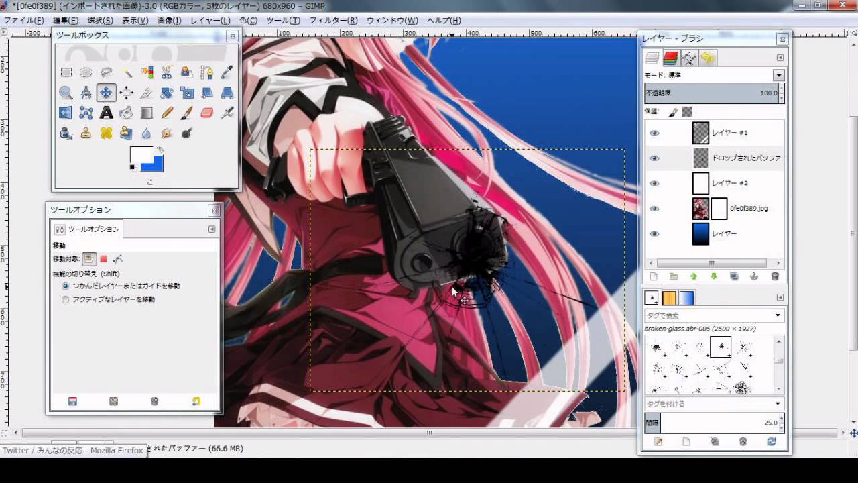This screenshot has height=483, width=858.
Task: Select the Pencil tool
Action: 166,113
